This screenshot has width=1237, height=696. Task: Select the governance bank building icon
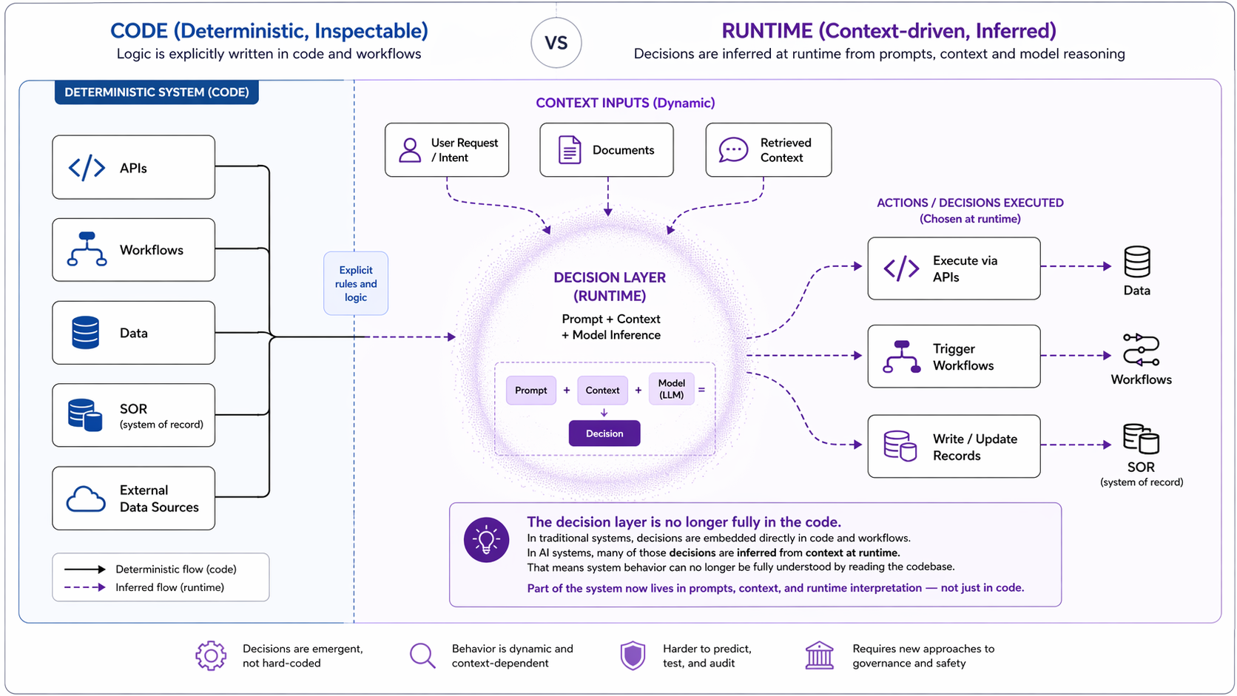click(x=819, y=655)
